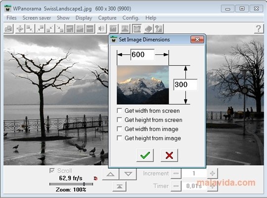Click the question mark pointer help icon
Screen dimensions: 267x198
pyautogui.click(x=159, y=29)
